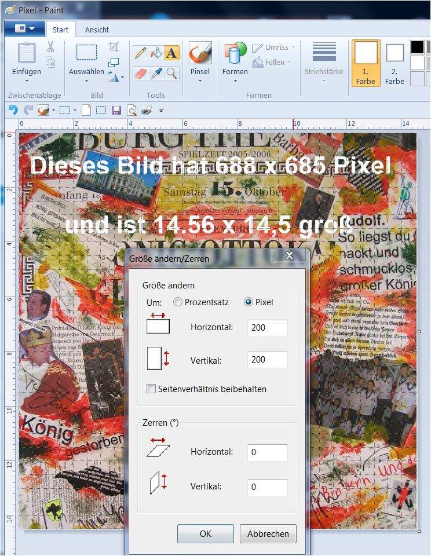Select the black color swatch
Viewport: 431px width, 556px height.
point(417,47)
